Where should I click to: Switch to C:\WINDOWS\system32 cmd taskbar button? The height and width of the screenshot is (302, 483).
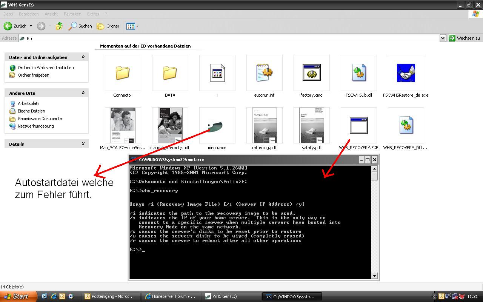point(293,296)
